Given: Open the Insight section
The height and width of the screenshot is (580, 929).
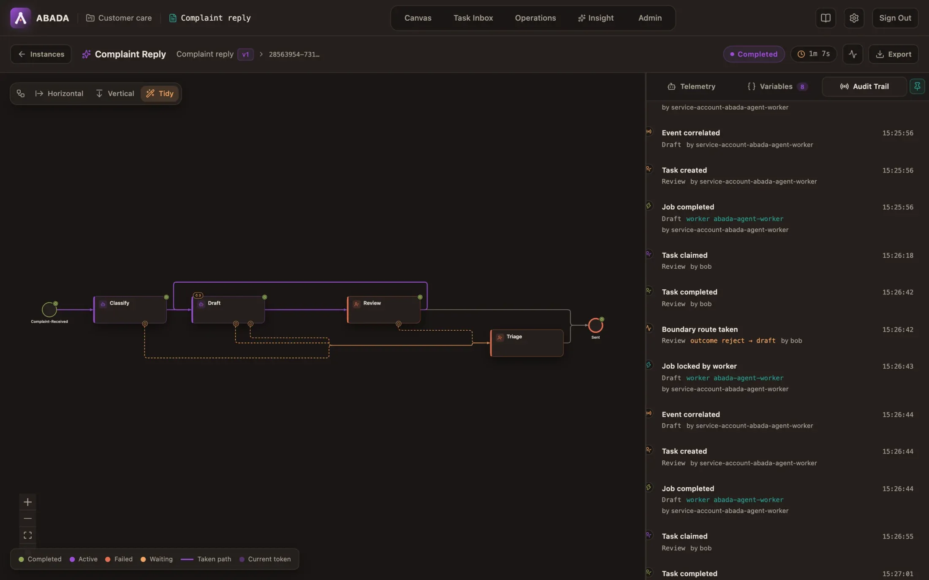Looking at the screenshot, I should point(595,18).
